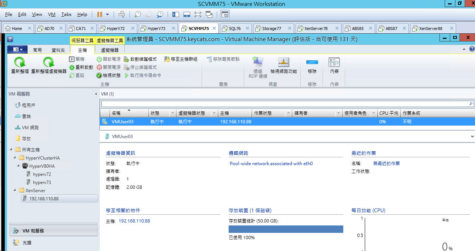
Task: Click the VM list search input field
Action: click(284, 104)
